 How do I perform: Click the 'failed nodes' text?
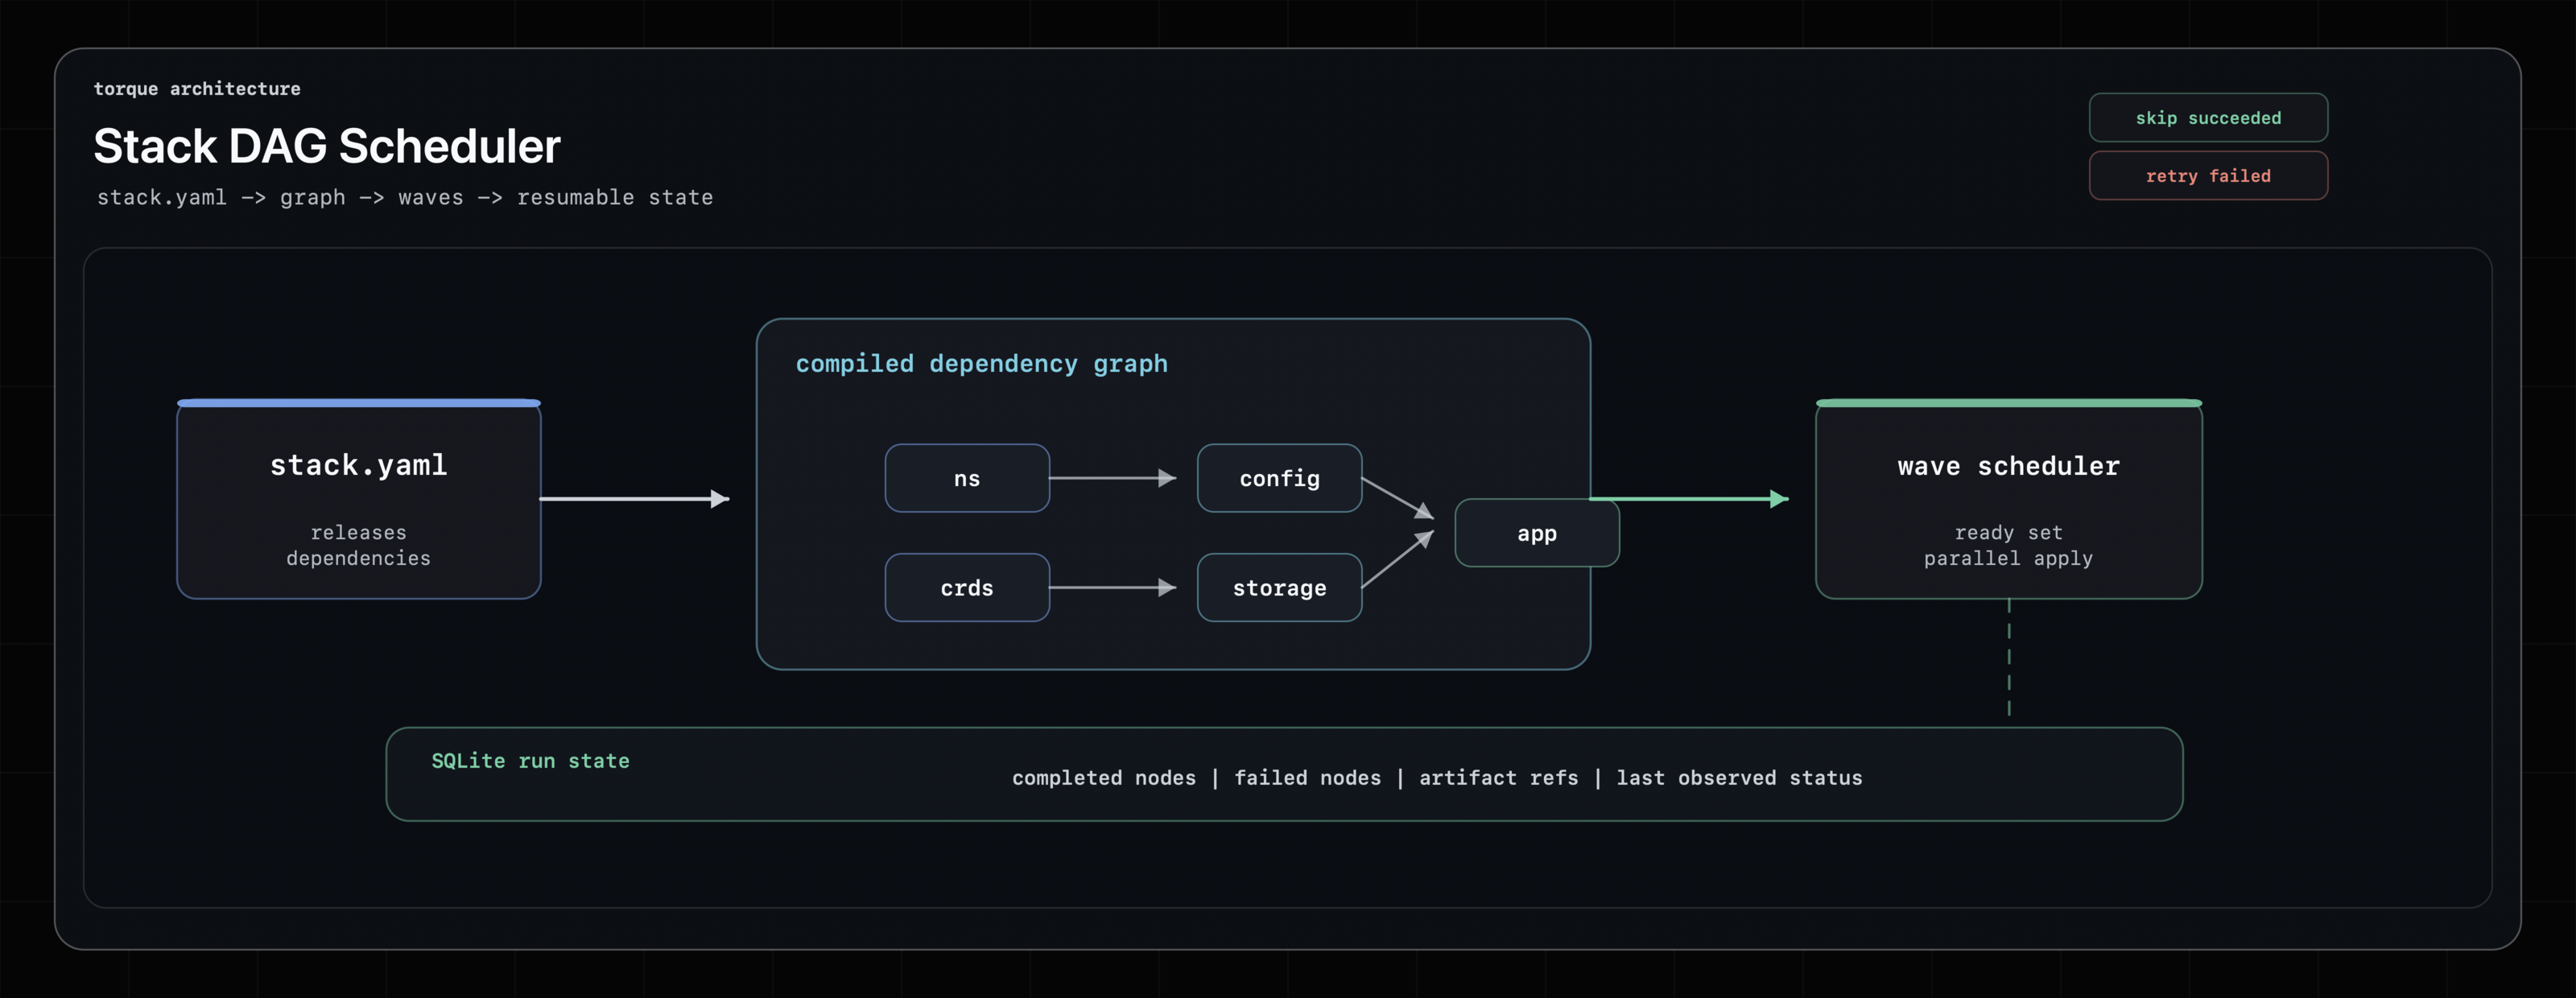[x=1307, y=778]
